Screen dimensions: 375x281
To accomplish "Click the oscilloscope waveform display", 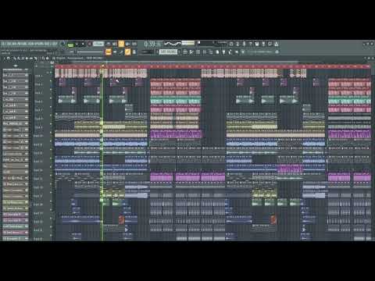I will 173,43.
